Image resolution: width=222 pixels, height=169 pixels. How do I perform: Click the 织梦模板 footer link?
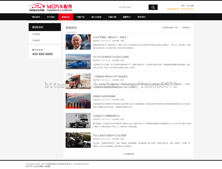[47, 166]
